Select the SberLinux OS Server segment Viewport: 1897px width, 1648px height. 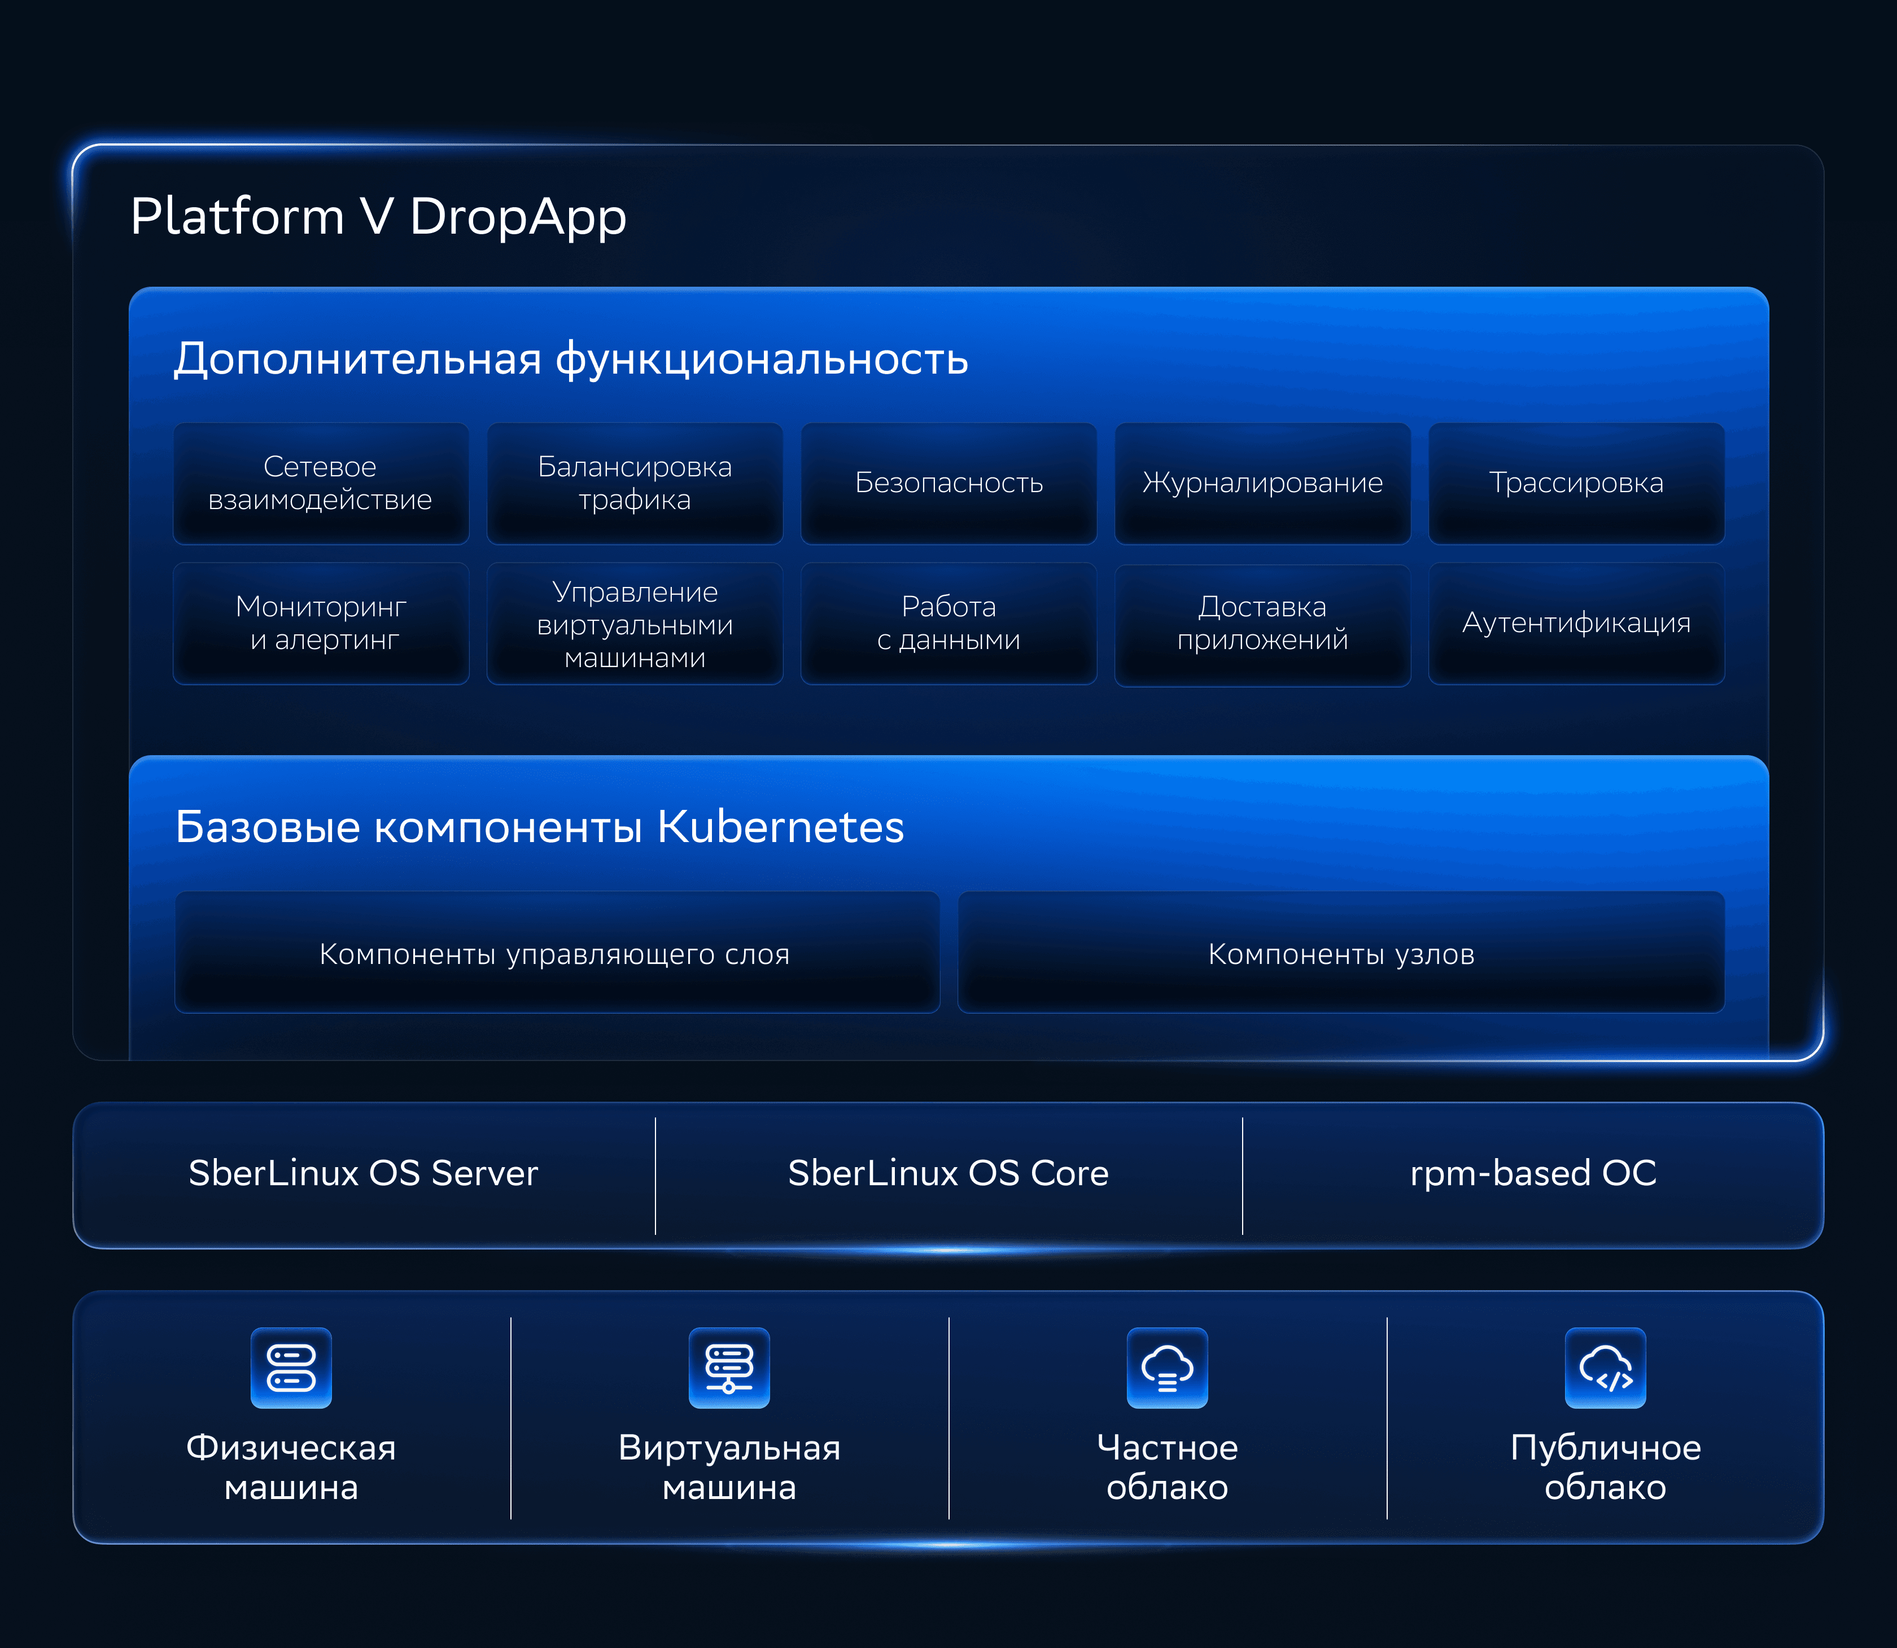(x=364, y=1173)
